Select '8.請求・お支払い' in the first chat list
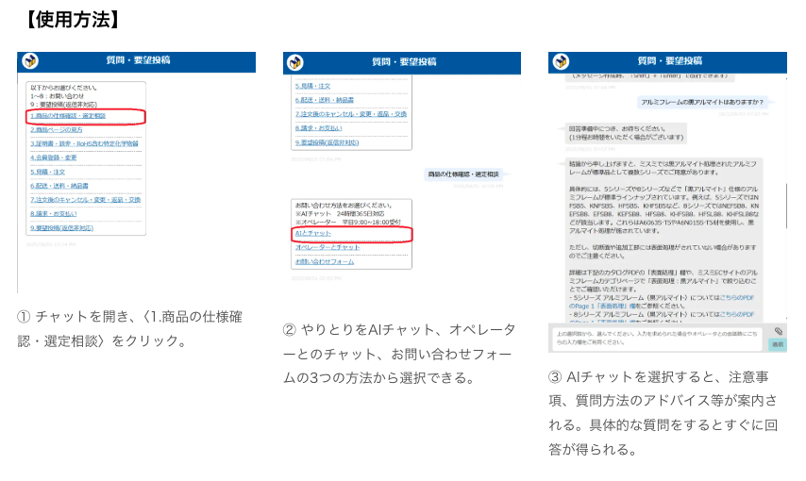The width and height of the screenshot is (806, 481). tap(55, 214)
